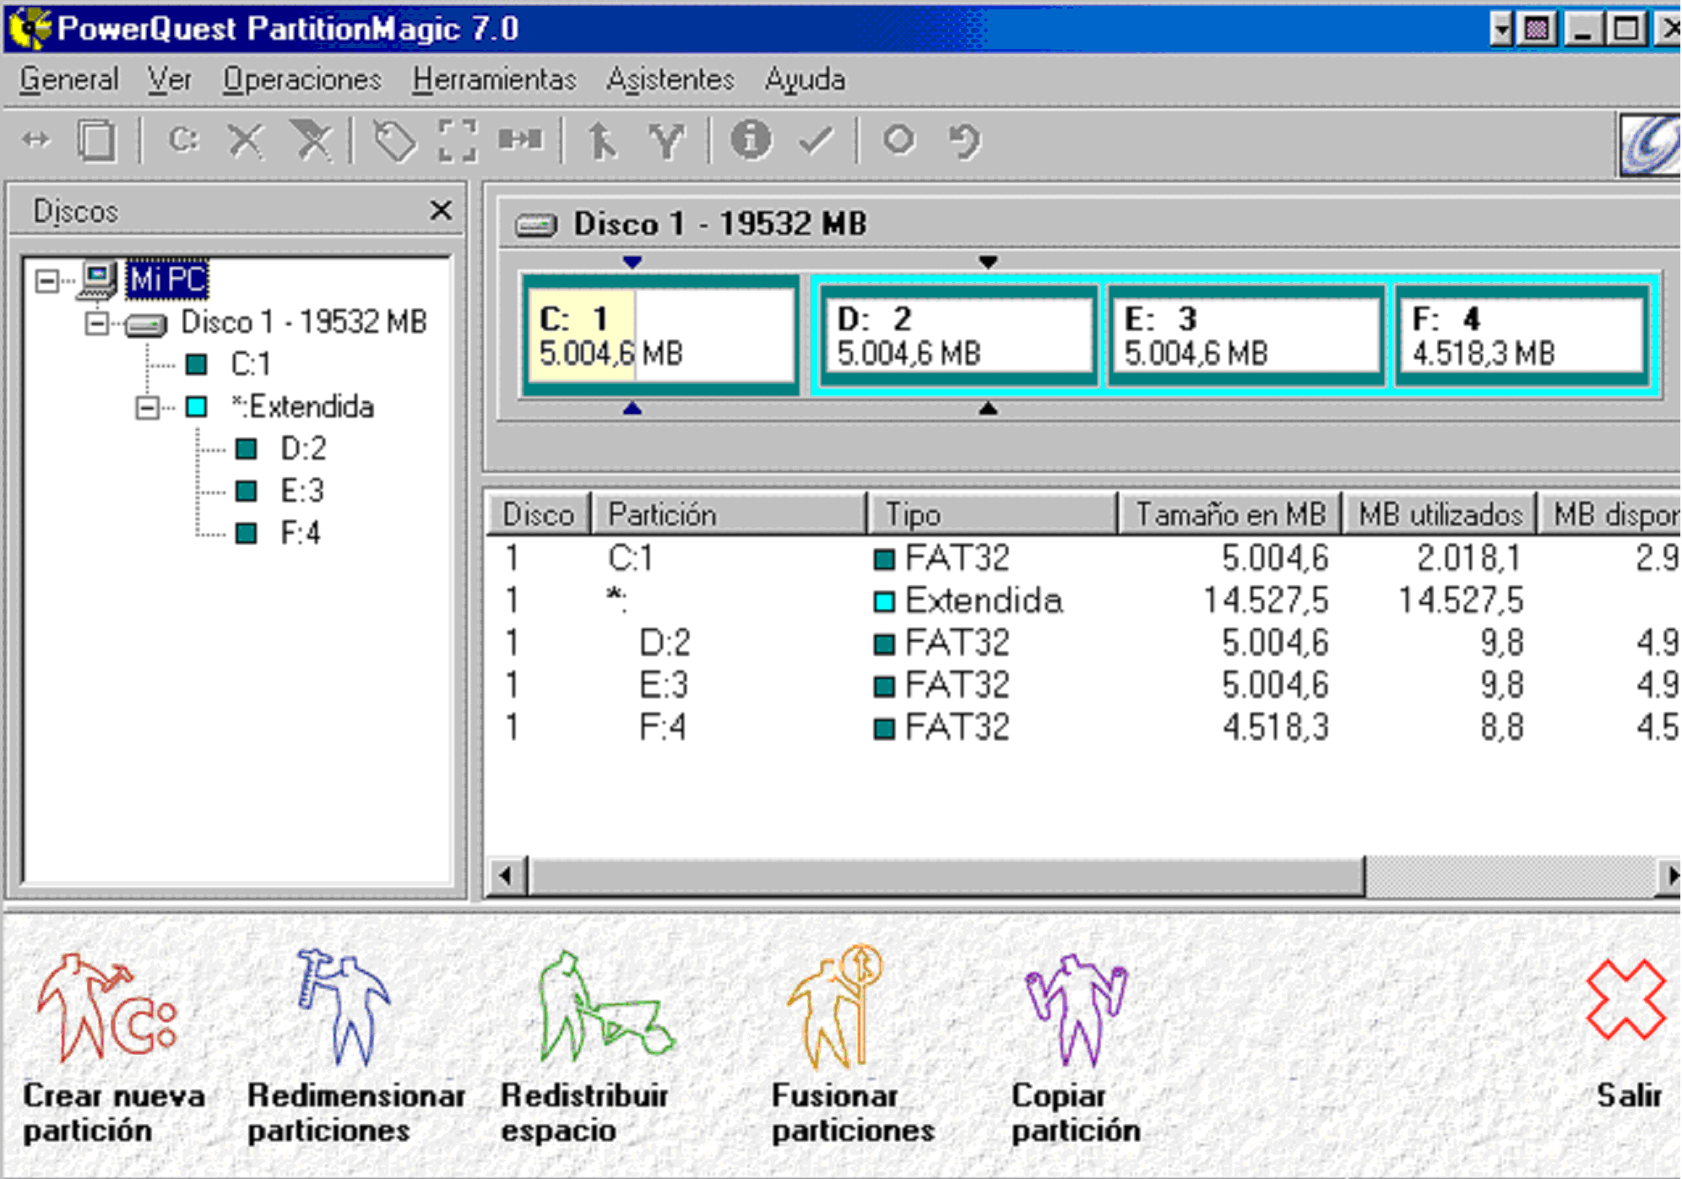Click the PowerQuest swirl logo icon
The width and height of the screenshot is (1682, 1179).
click(x=1650, y=144)
